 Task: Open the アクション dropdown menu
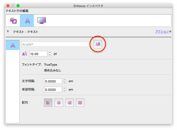pyautogui.click(x=170, y=32)
